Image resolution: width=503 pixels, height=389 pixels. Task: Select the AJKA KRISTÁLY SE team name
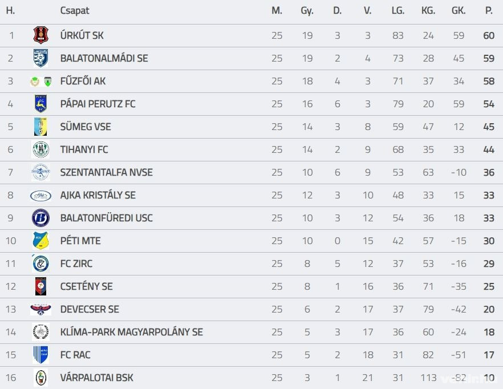click(x=98, y=195)
